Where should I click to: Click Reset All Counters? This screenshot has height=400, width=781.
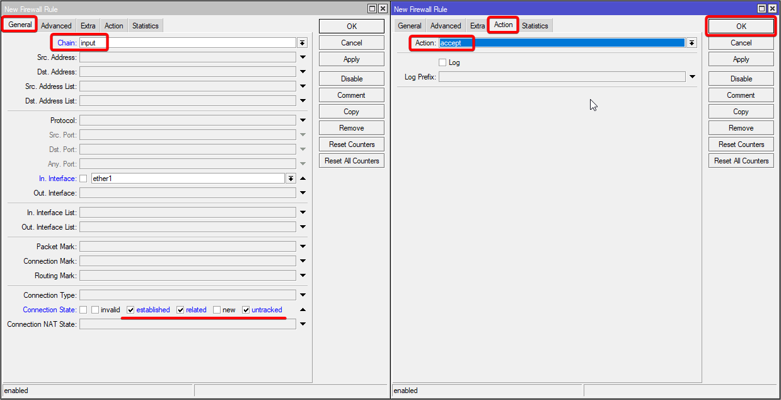point(351,160)
